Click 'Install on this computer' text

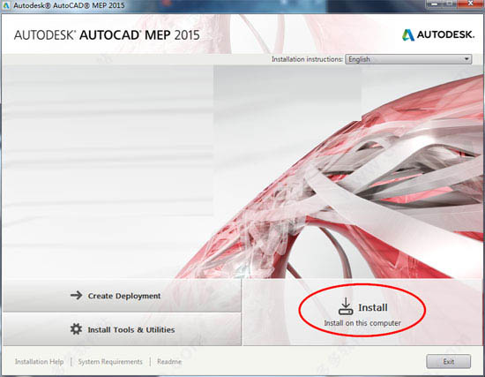(x=362, y=323)
